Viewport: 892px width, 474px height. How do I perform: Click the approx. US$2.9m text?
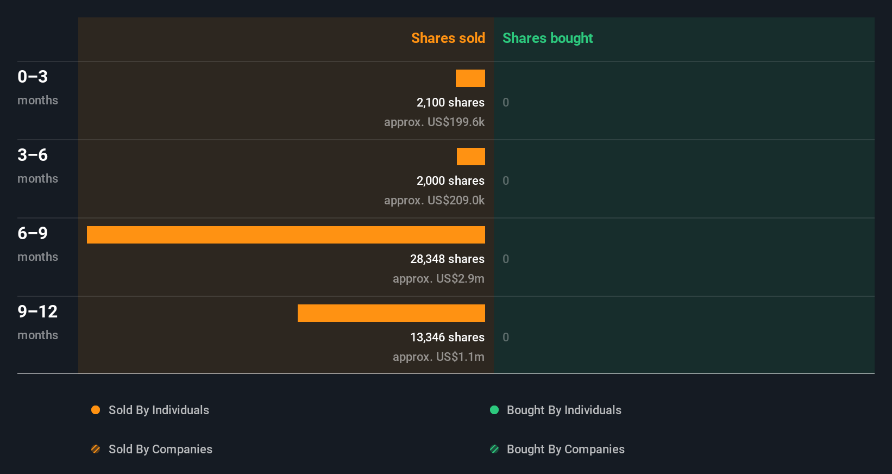[438, 279]
